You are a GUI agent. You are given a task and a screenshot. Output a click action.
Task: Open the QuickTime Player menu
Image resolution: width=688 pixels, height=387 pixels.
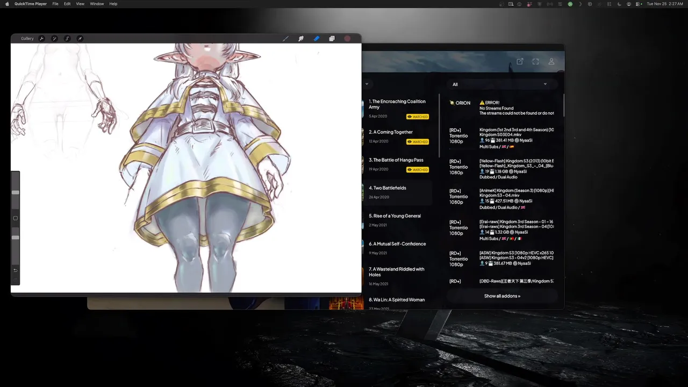(31, 4)
